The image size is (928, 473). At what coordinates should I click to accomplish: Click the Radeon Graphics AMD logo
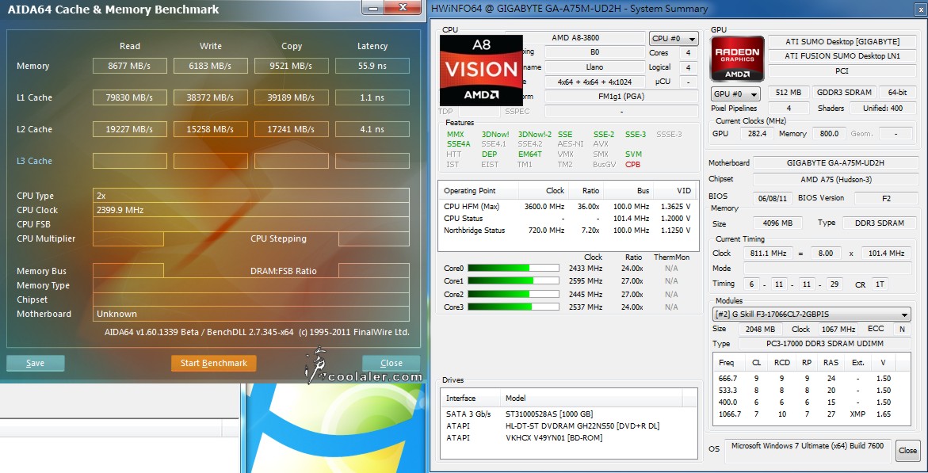point(737,59)
